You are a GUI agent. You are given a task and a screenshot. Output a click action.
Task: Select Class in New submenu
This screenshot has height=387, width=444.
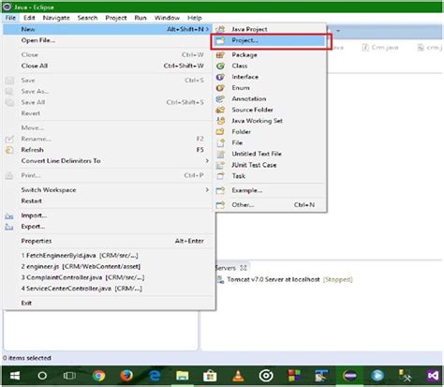coord(270,66)
